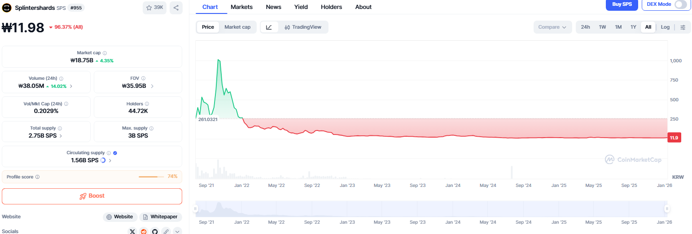Select the Price chart toggle
Screen dimensions: 692x234
[208, 27]
